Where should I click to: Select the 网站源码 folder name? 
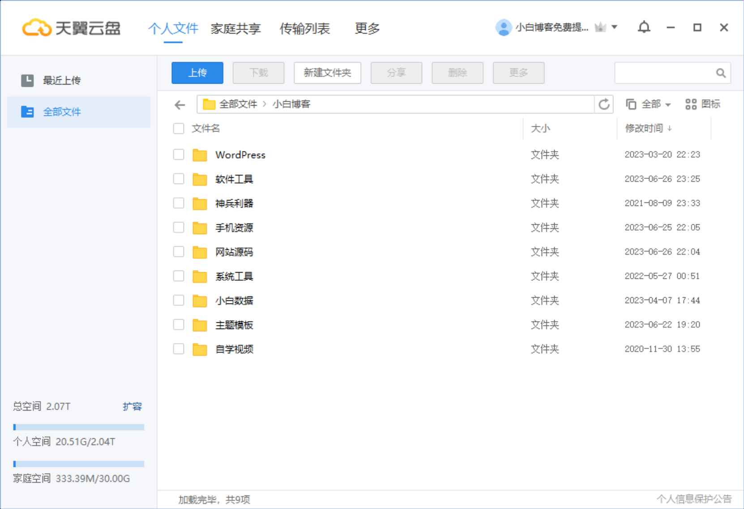(234, 252)
